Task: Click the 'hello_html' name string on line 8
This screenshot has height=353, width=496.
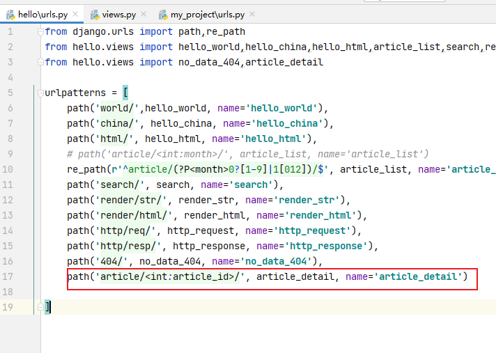Action: pyautogui.click(x=273, y=139)
